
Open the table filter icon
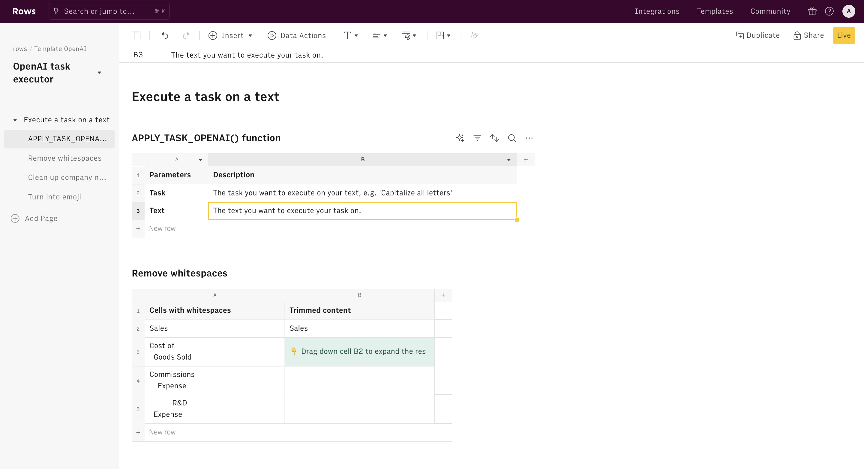pos(477,138)
